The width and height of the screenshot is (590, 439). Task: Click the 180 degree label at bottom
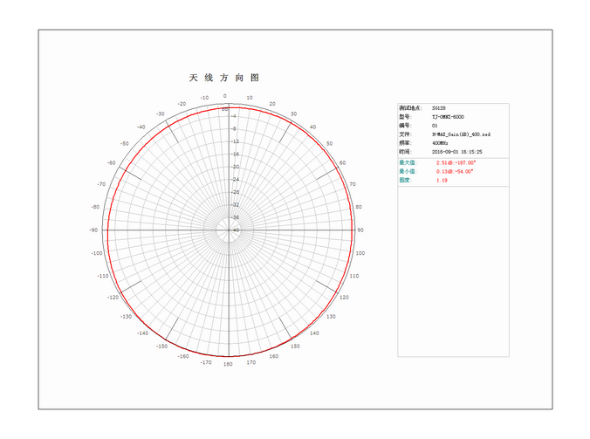click(227, 364)
